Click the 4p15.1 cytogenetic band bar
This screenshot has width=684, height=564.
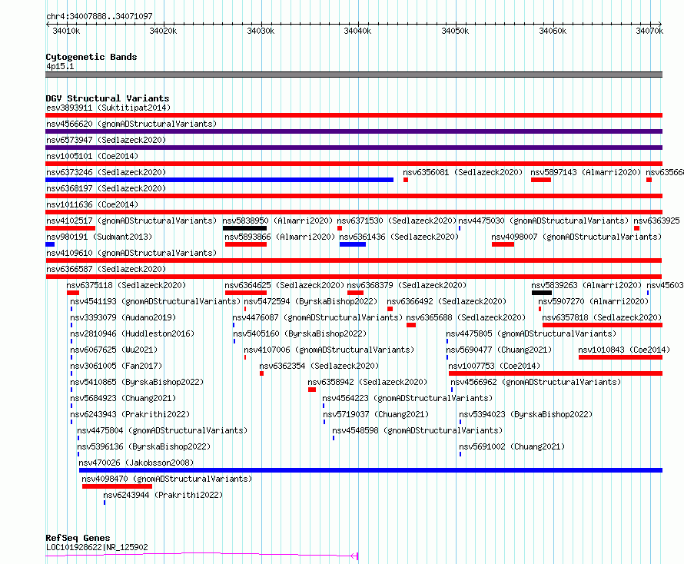click(x=354, y=75)
